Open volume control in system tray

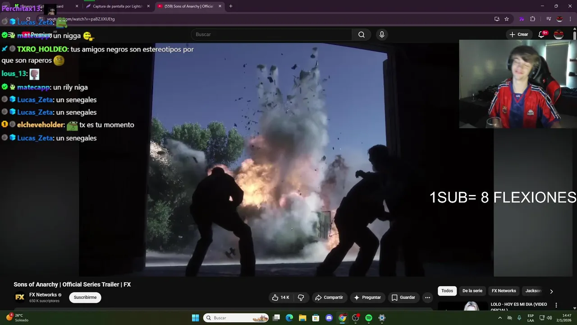coord(549,318)
